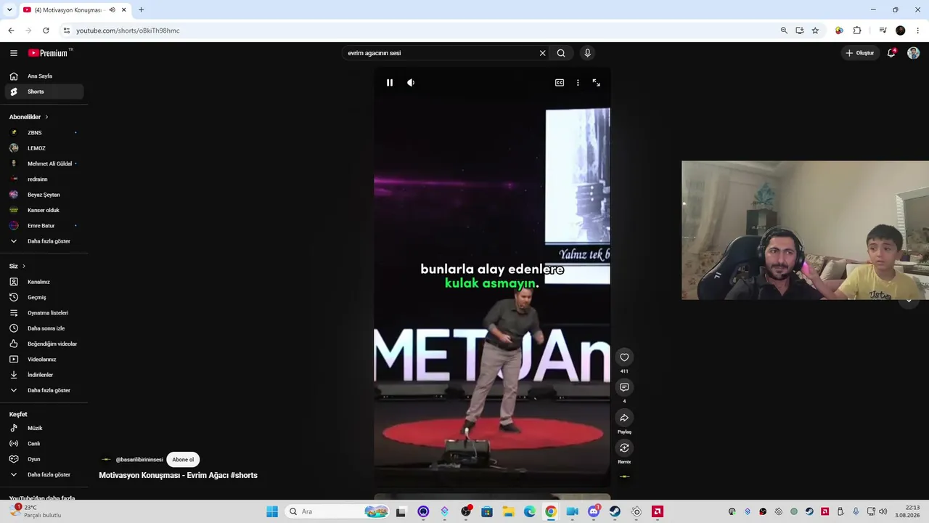The image size is (929, 523).
Task: Subscribe with Abone ol button
Action: (183, 459)
